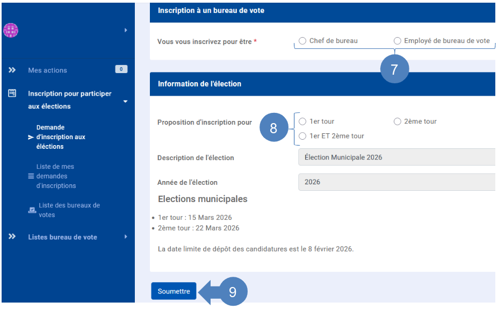Expand the Listes bureau de vote submenu

click(126, 236)
